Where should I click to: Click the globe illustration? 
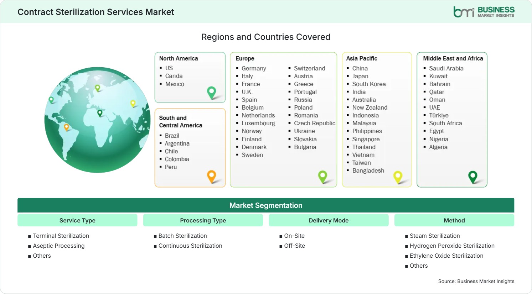[x=97, y=120]
